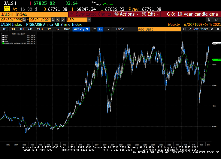
Task: Select the YTD time range tab
Action: tap(40, 29)
